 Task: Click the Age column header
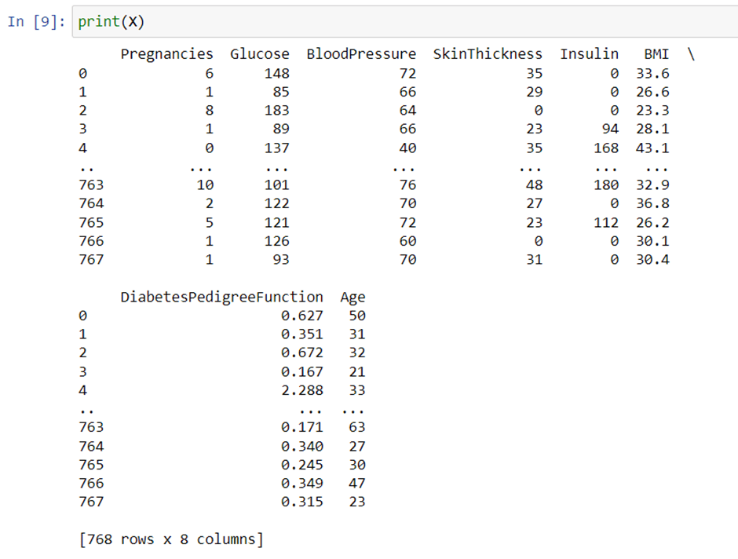coord(353,298)
